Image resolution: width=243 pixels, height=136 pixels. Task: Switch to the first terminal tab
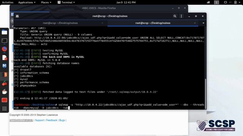[60, 23]
